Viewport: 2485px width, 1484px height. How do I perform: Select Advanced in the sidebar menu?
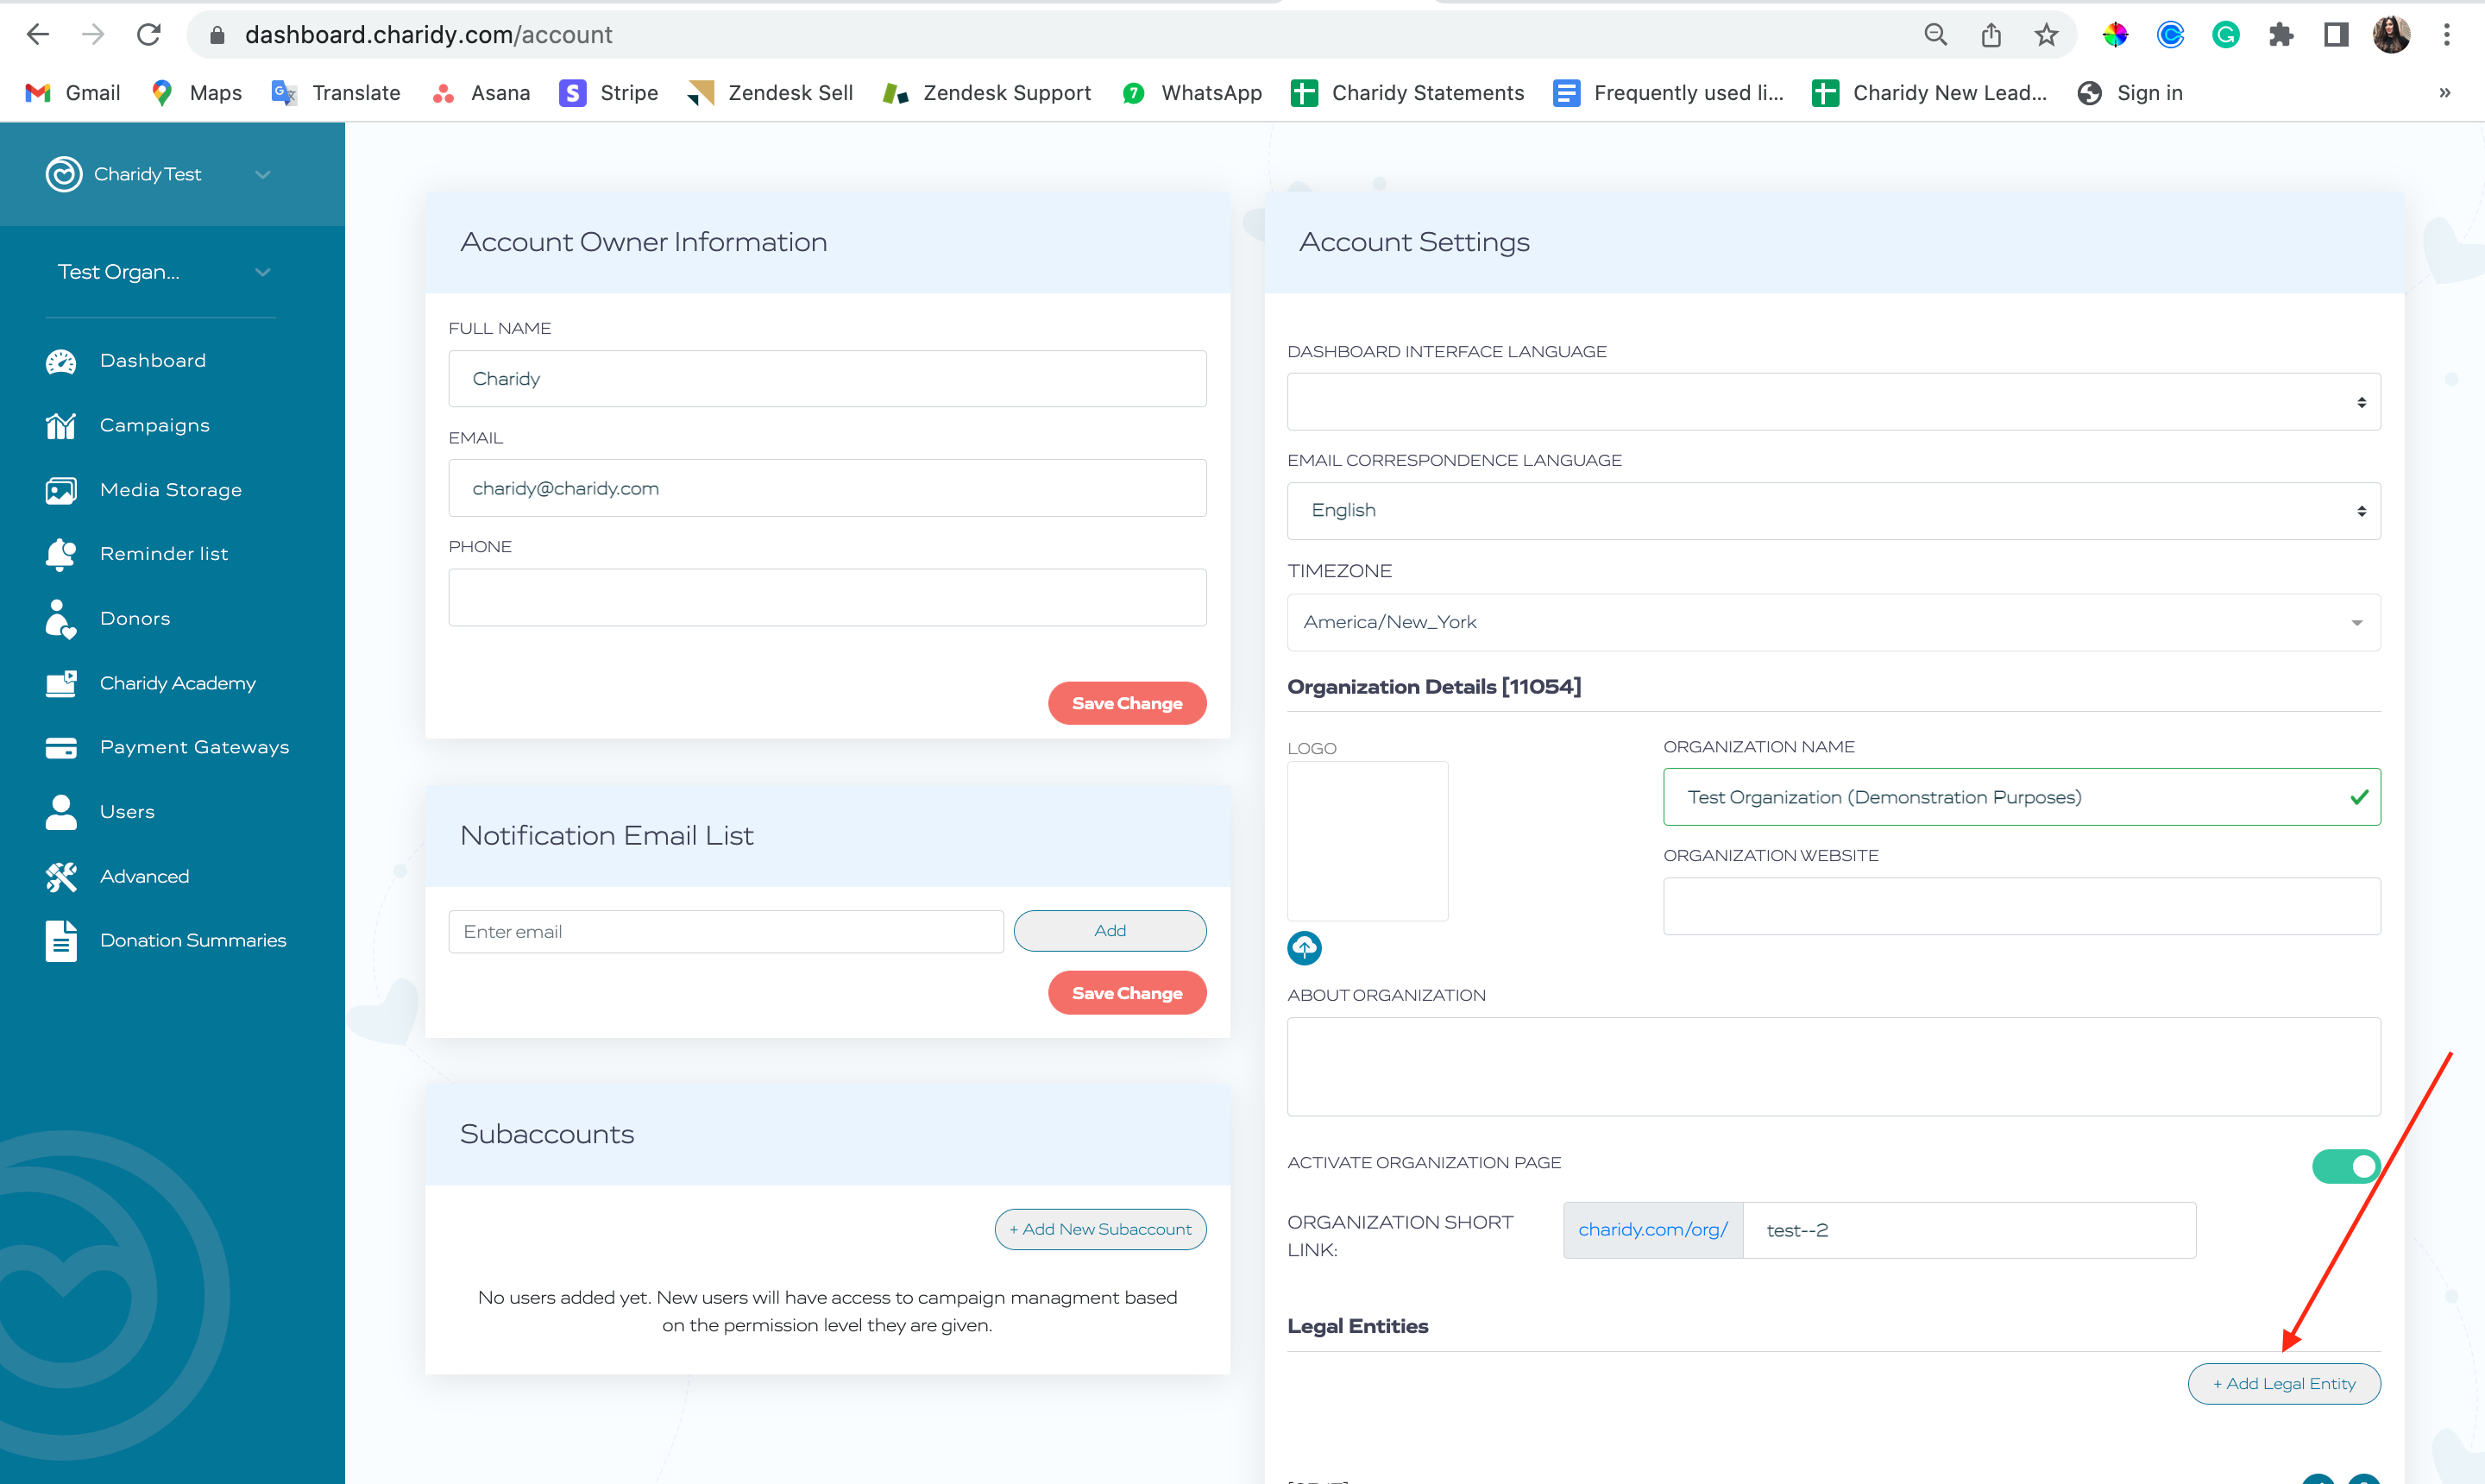[145, 877]
